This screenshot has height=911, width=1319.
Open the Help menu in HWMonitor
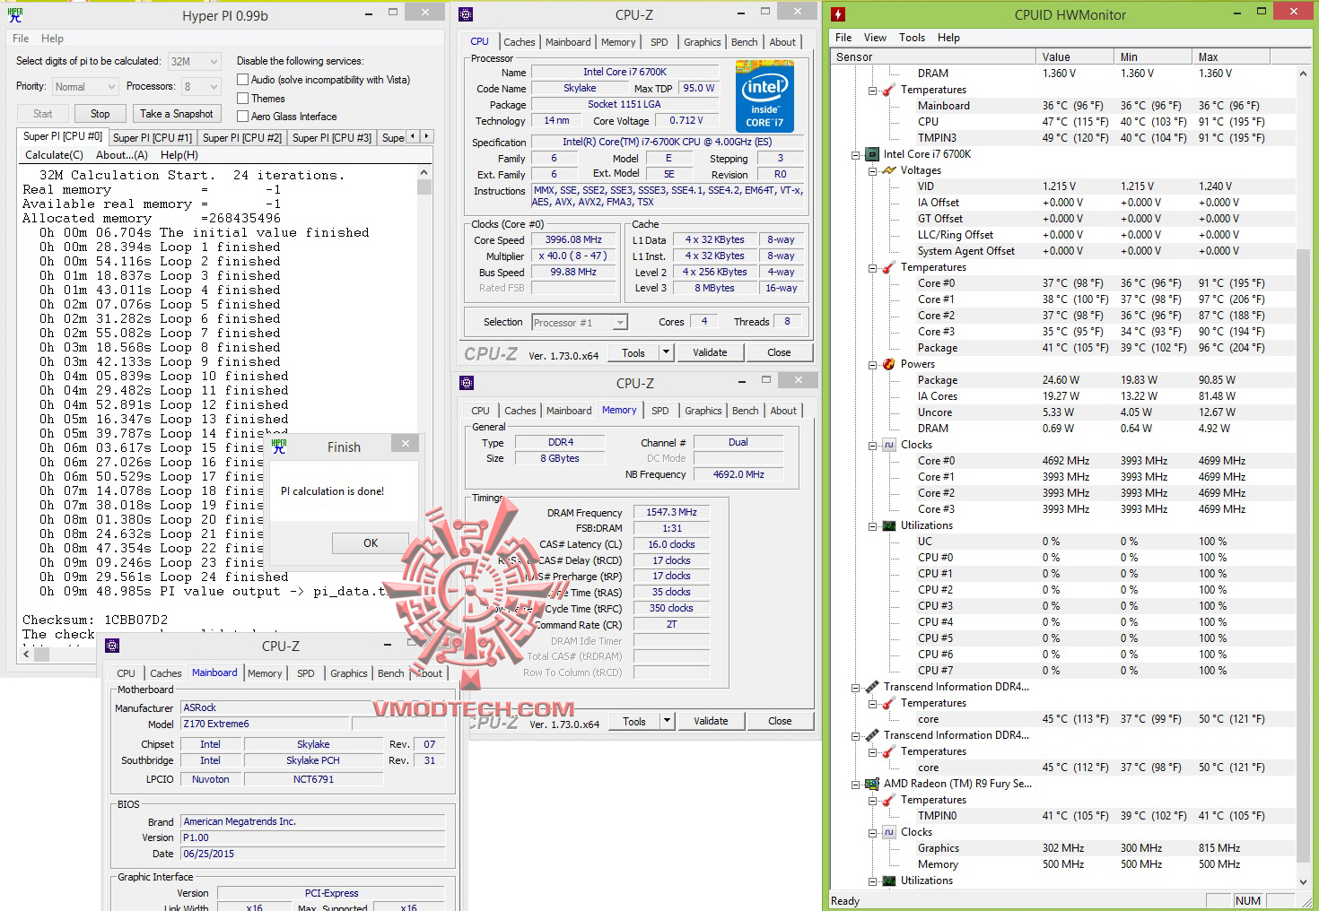[x=948, y=38]
